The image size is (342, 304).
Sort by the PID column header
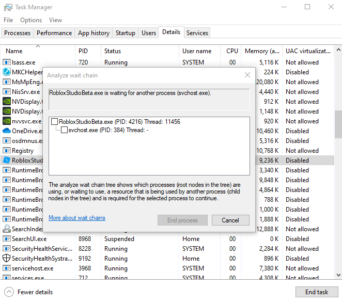[88, 51]
